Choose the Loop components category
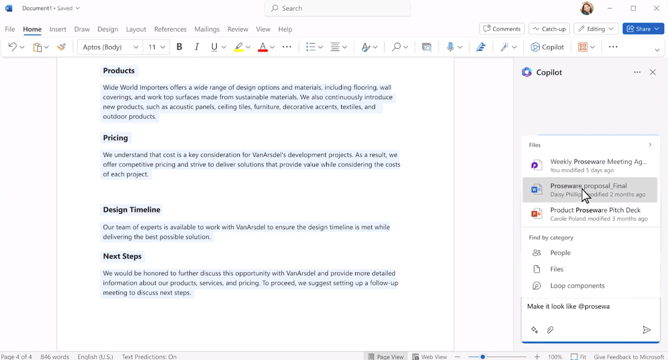 590,286
